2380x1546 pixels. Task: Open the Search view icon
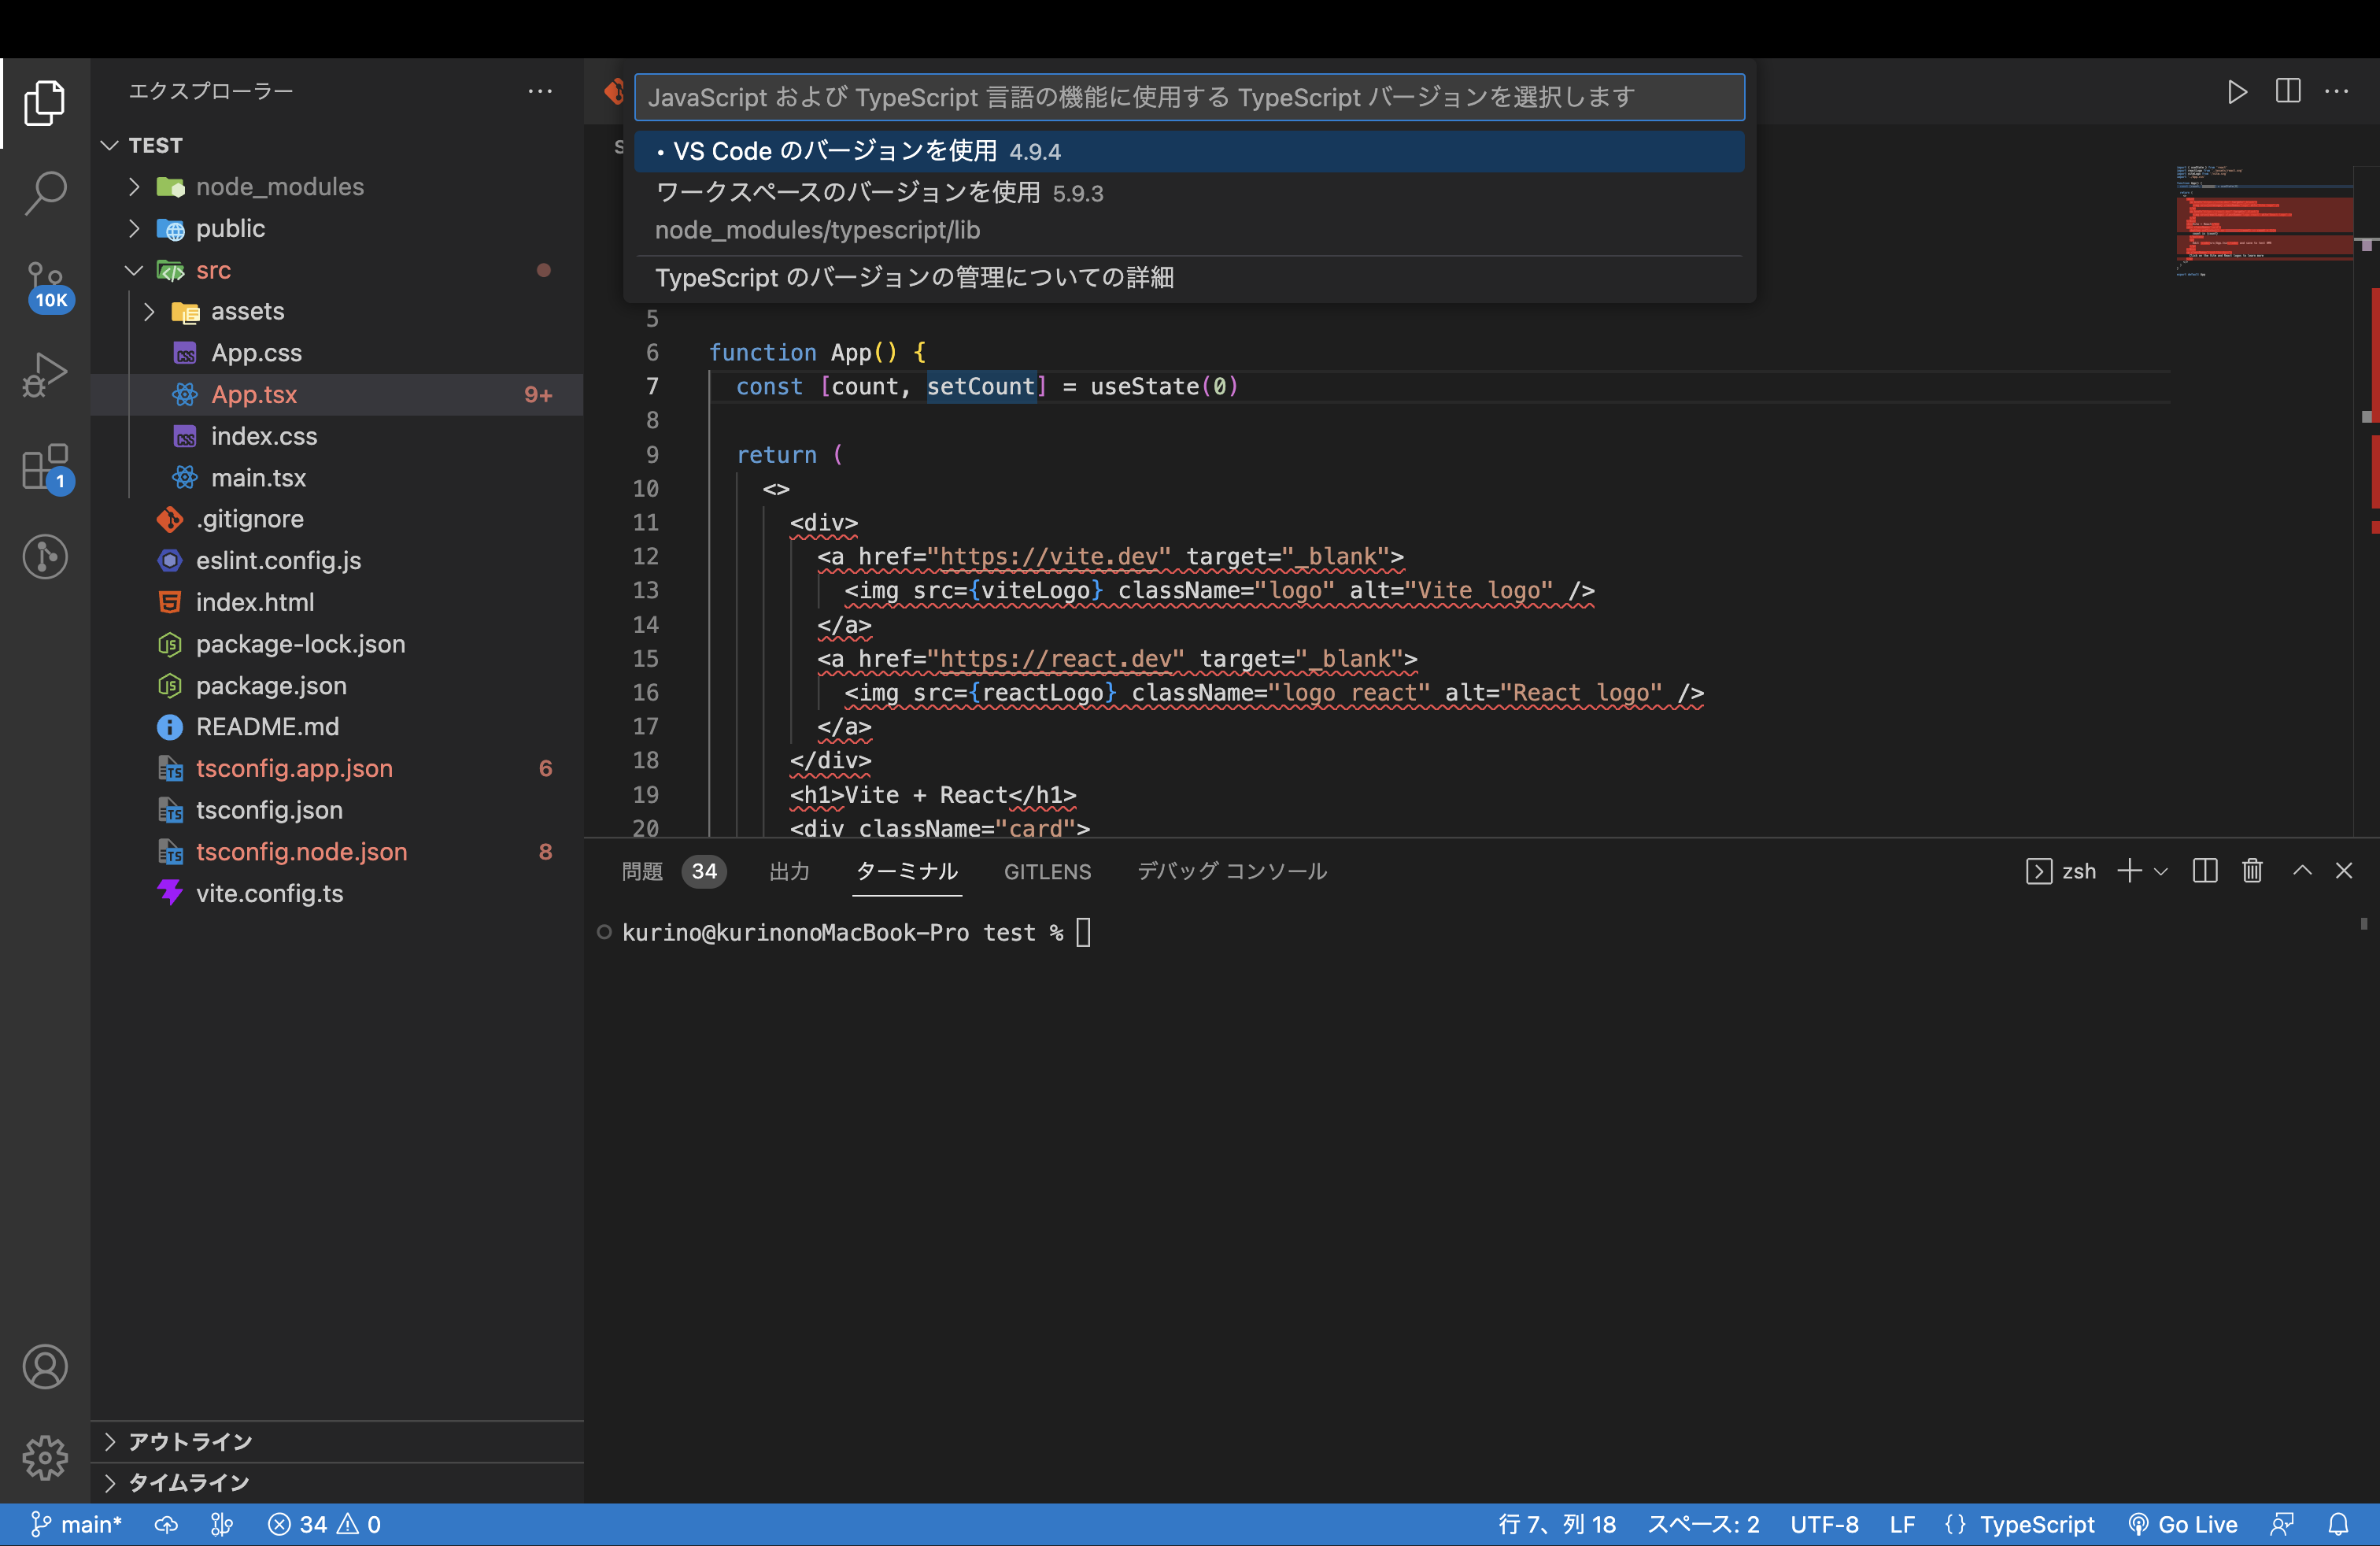pyautogui.click(x=45, y=192)
